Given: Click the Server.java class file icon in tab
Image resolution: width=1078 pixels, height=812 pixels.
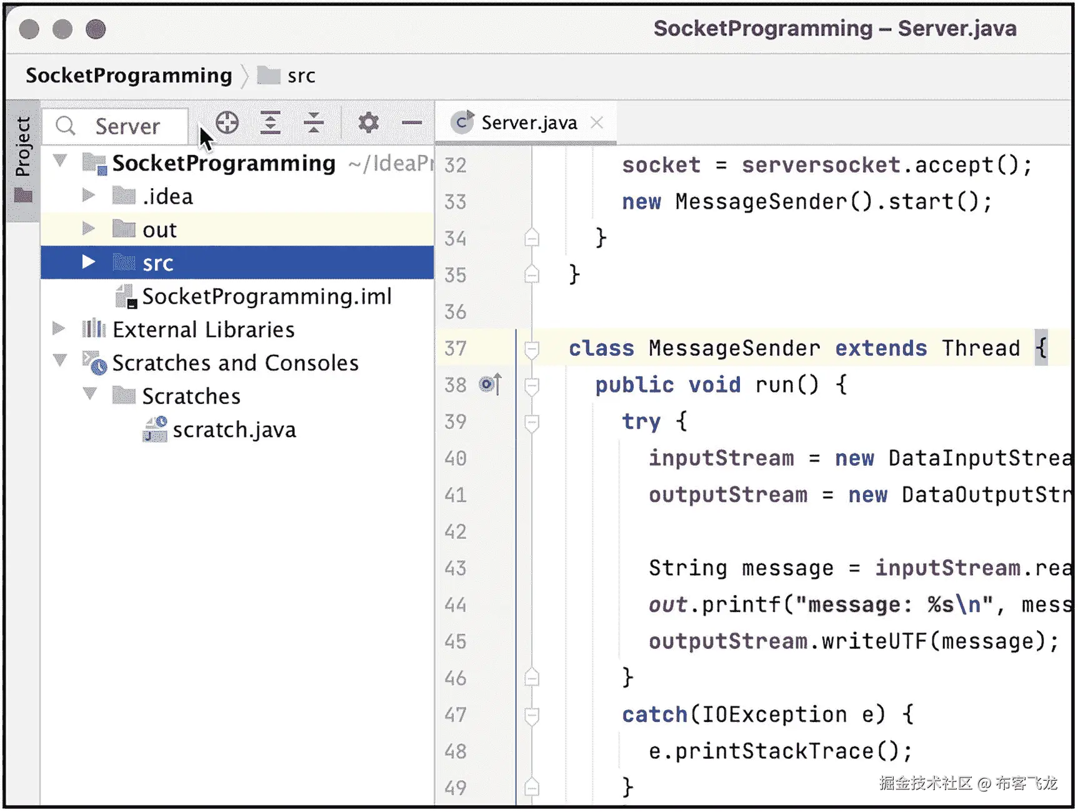Looking at the screenshot, I should (x=462, y=123).
